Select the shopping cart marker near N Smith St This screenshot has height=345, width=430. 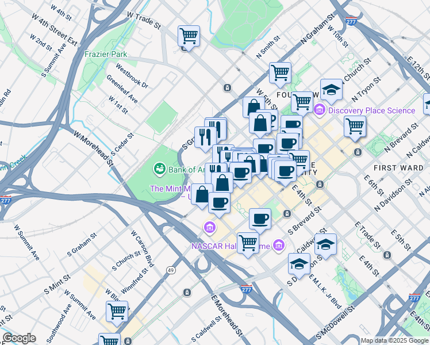pyautogui.click(x=280, y=74)
